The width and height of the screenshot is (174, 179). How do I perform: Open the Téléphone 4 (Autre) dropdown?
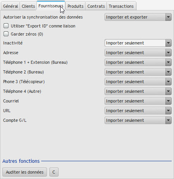pos(138,91)
